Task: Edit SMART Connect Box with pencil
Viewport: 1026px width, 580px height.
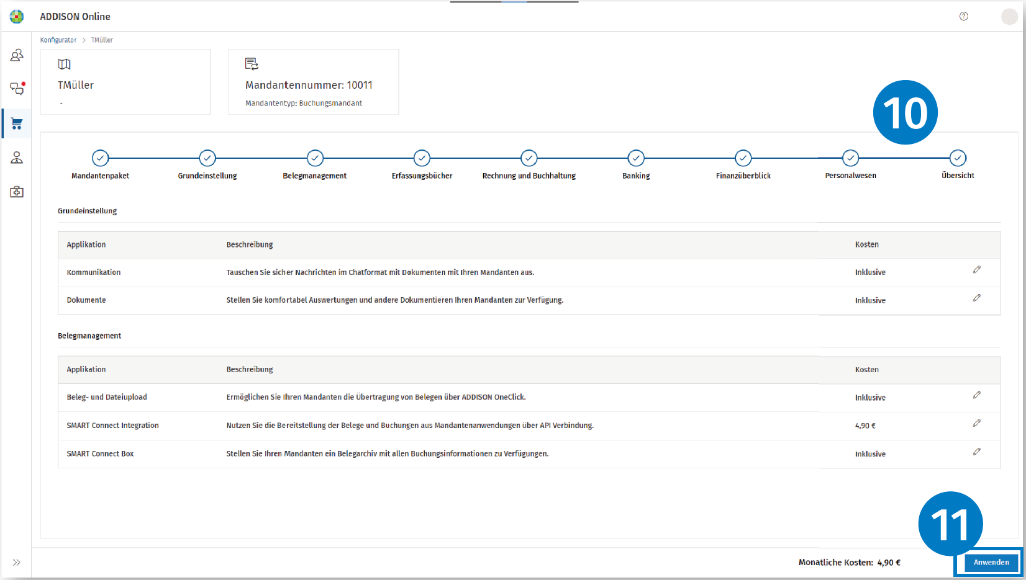Action: pyautogui.click(x=977, y=452)
